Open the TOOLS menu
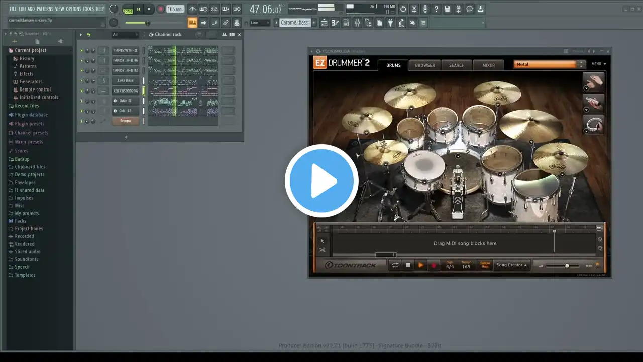Image resolution: width=643 pixels, height=362 pixels. point(88,9)
